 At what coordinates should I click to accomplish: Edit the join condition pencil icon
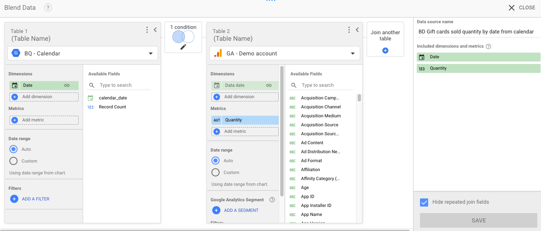click(x=183, y=47)
